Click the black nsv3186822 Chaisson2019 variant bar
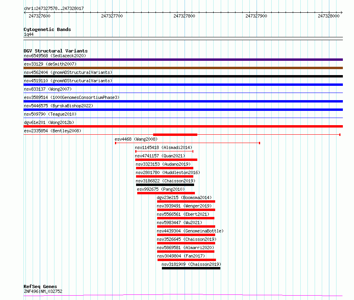 [165, 185]
